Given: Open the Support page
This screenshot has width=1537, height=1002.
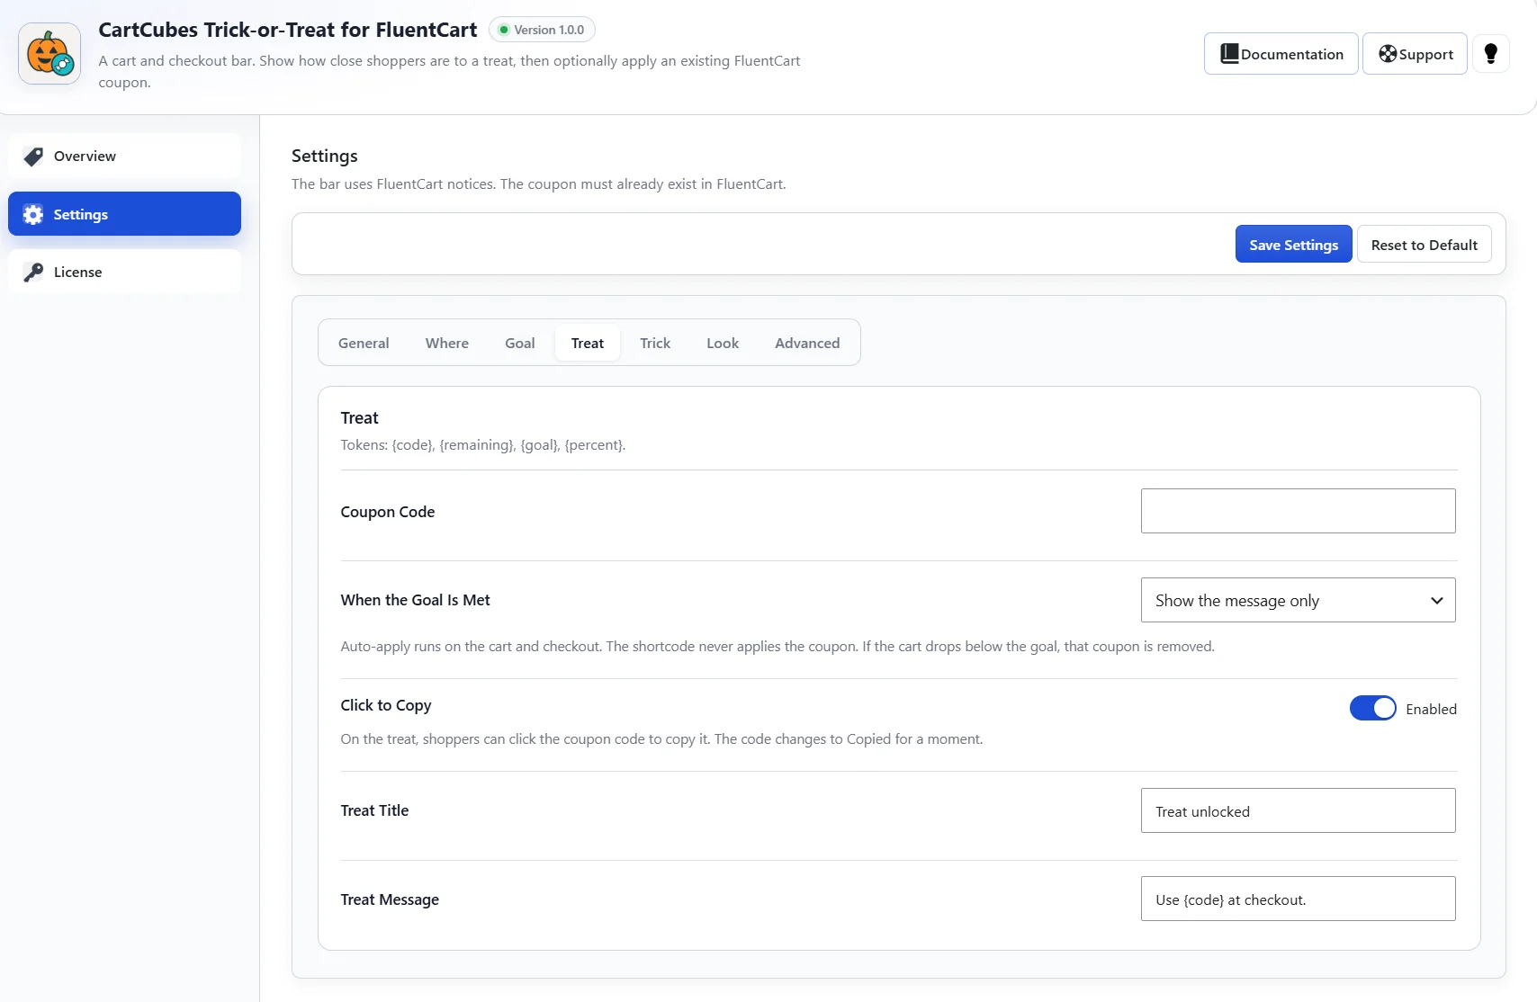Looking at the screenshot, I should pyautogui.click(x=1416, y=54).
